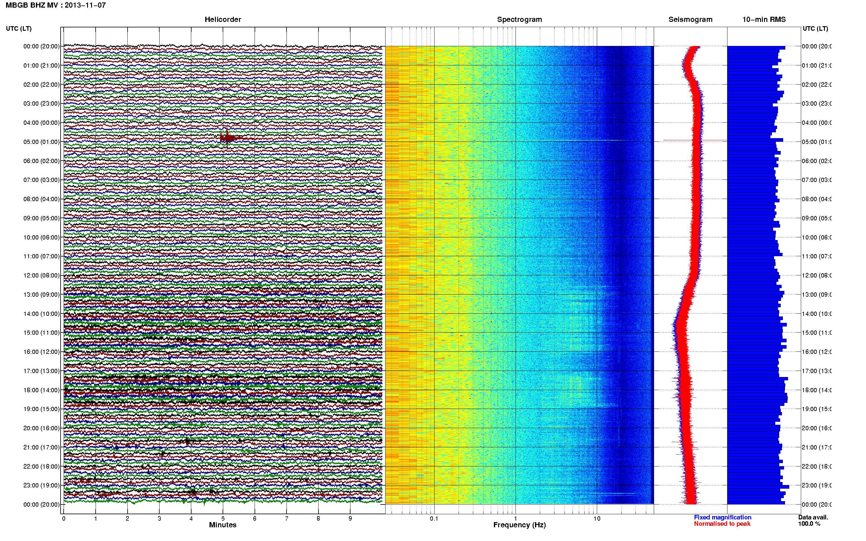This screenshot has width=866, height=541.
Task: Click the left 02:00 (22:00) time label
Action: [41, 85]
